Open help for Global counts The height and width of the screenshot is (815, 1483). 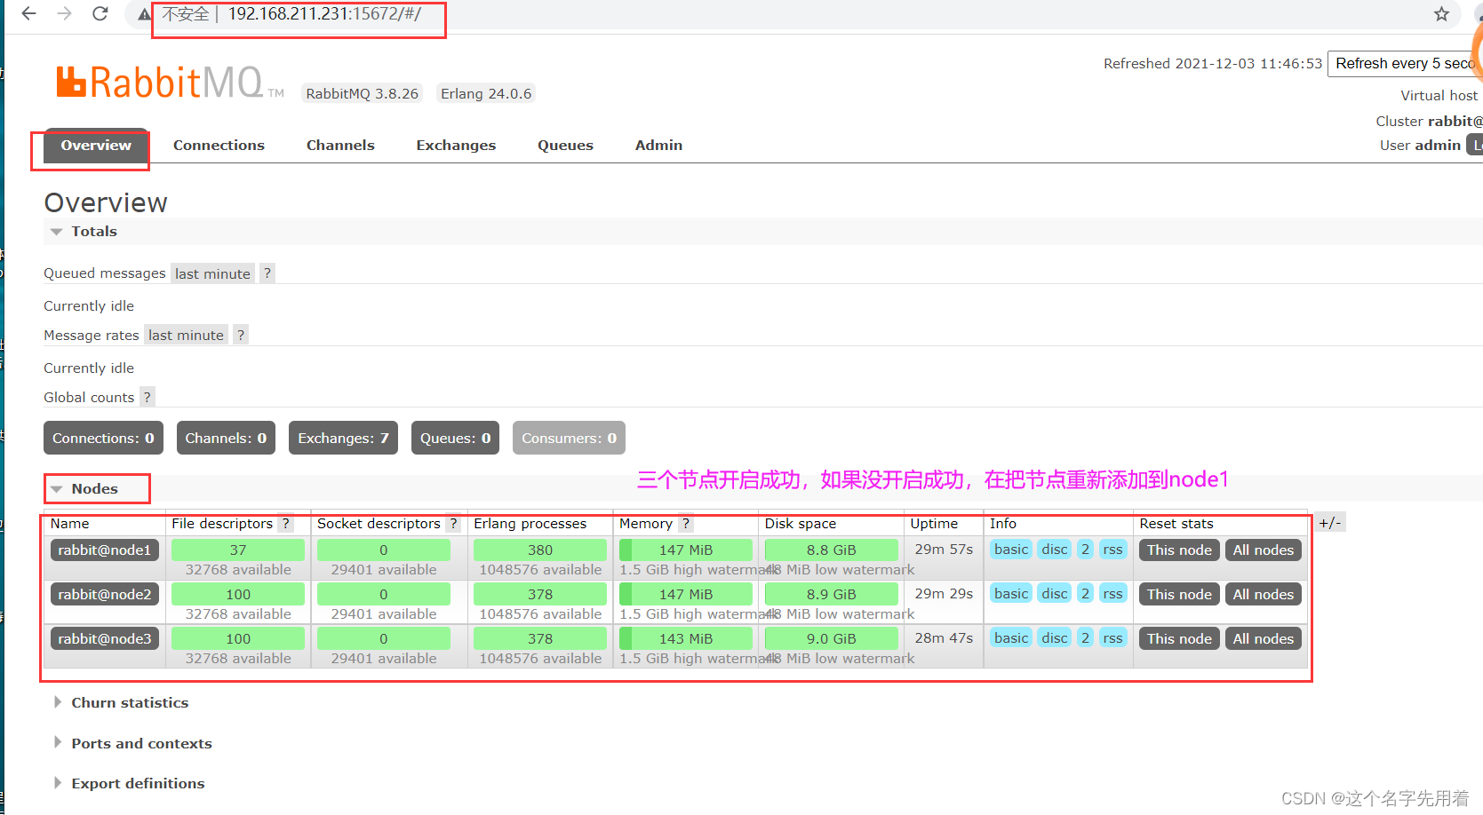click(x=148, y=397)
